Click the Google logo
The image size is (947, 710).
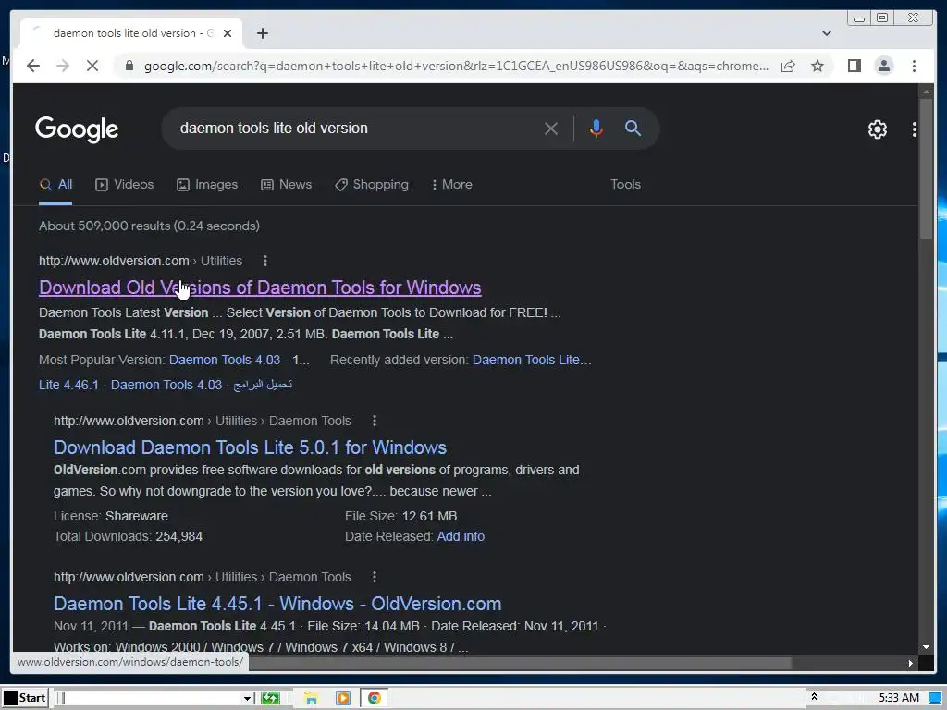point(77,129)
